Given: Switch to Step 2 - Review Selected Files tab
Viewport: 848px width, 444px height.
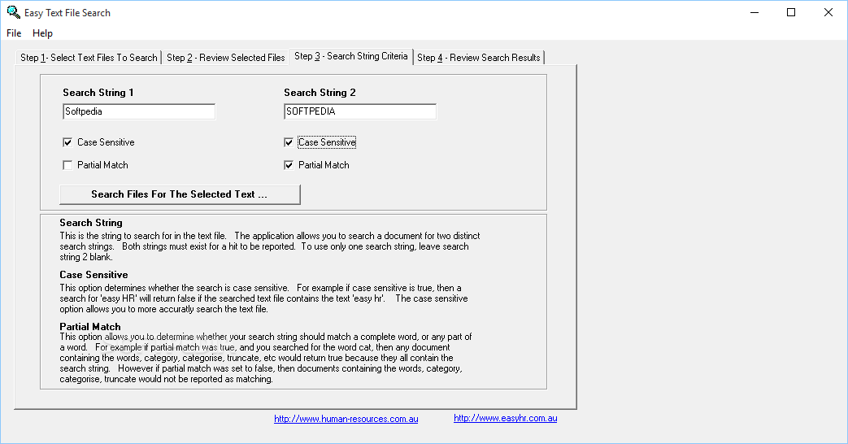Looking at the screenshot, I should (225, 57).
